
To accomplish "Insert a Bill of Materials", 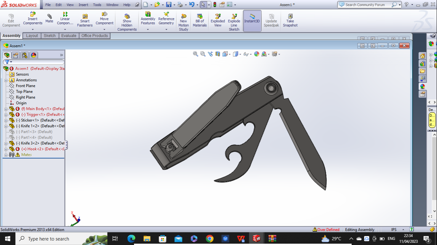I will pos(200,20).
